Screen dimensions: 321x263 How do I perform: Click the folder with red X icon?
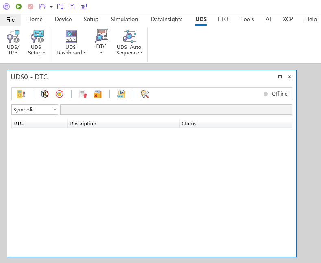tap(98, 94)
